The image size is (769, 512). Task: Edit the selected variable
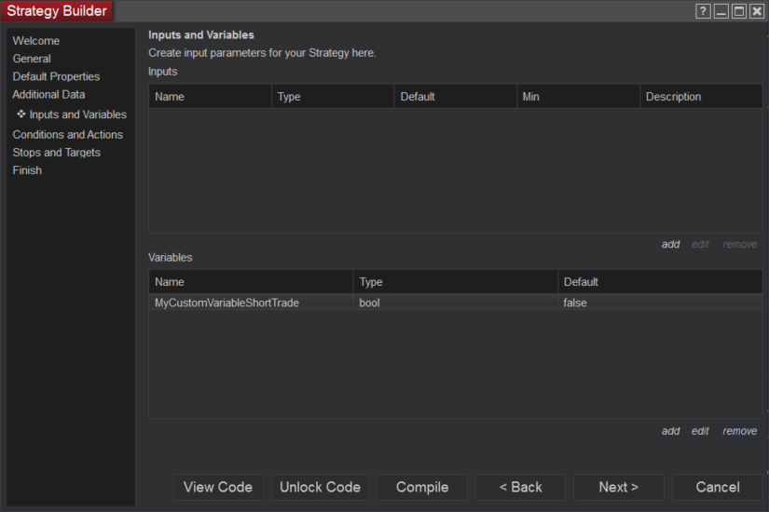click(700, 431)
